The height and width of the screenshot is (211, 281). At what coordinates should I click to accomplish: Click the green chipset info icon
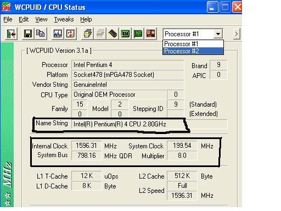[125, 34]
